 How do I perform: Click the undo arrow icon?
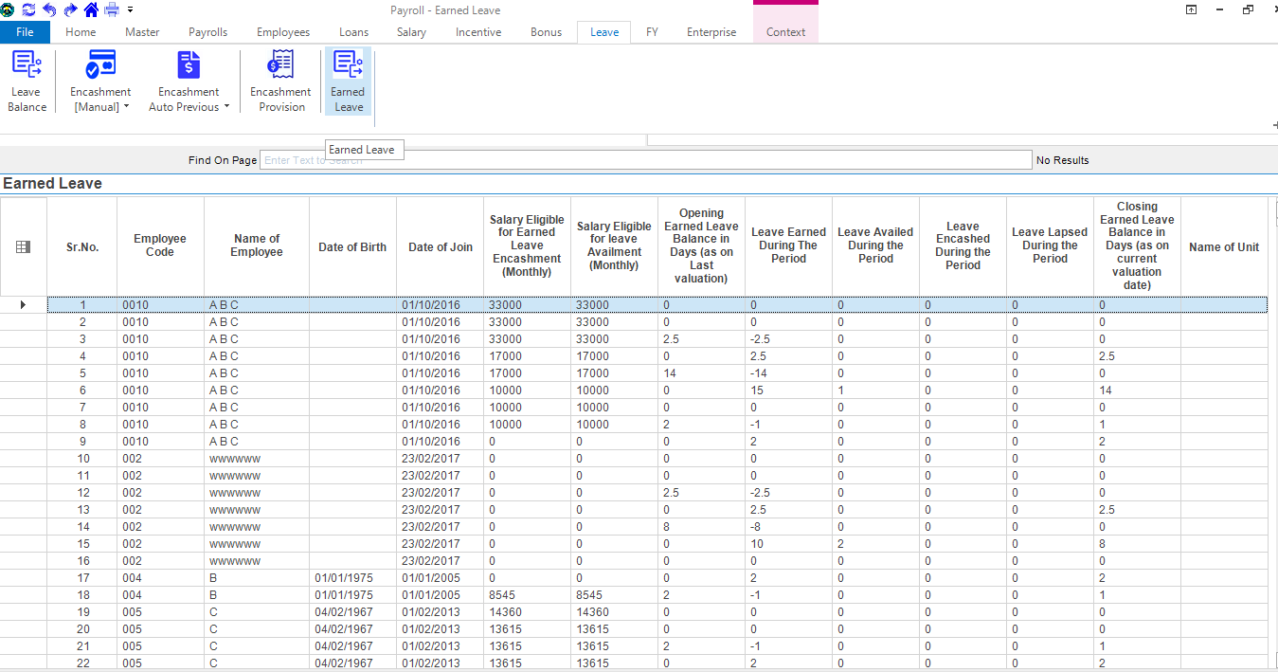pos(49,9)
